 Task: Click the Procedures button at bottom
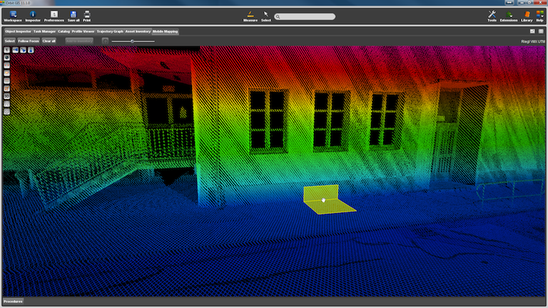pos(13,301)
